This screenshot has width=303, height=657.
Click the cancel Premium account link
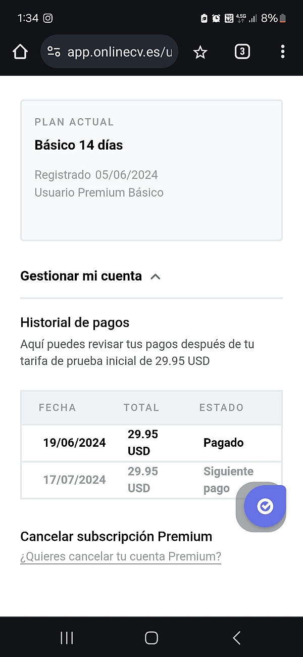(x=121, y=557)
